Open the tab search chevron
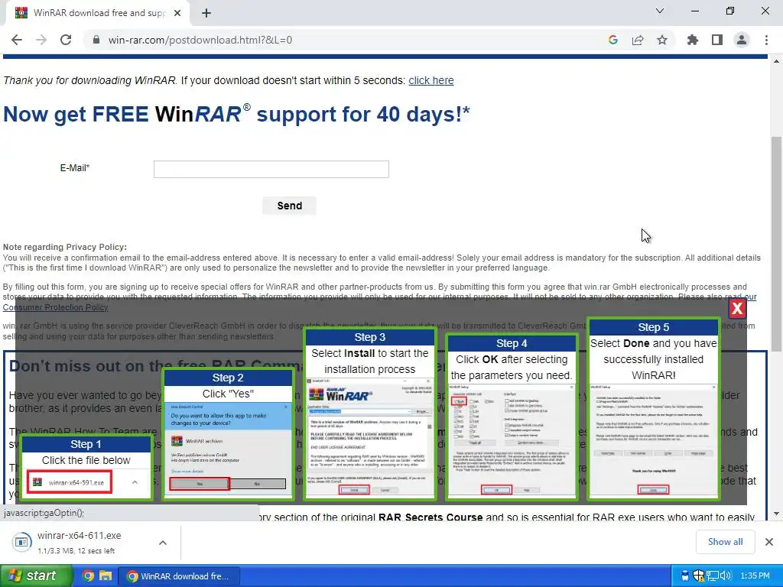 click(x=660, y=11)
